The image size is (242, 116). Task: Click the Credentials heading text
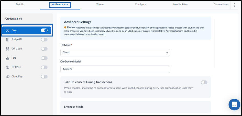click(x=12, y=19)
